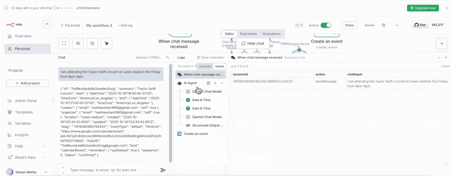Select the second Date & Time row

point(204,108)
